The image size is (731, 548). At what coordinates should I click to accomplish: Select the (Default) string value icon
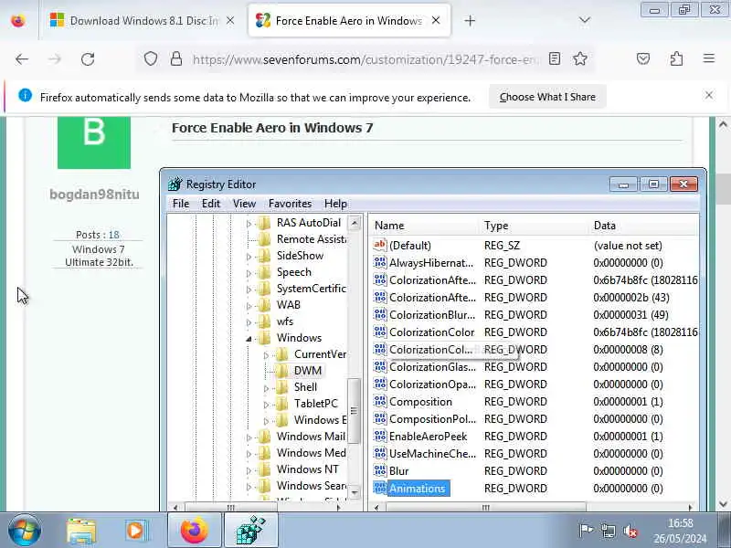[x=380, y=245]
